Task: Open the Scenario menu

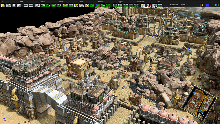Action: (42, 2)
